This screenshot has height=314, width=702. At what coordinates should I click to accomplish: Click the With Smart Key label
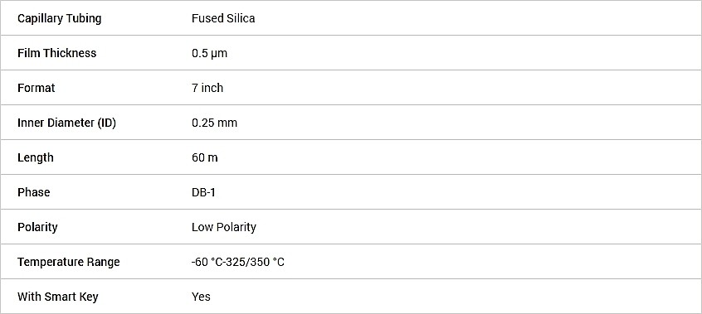click(58, 297)
